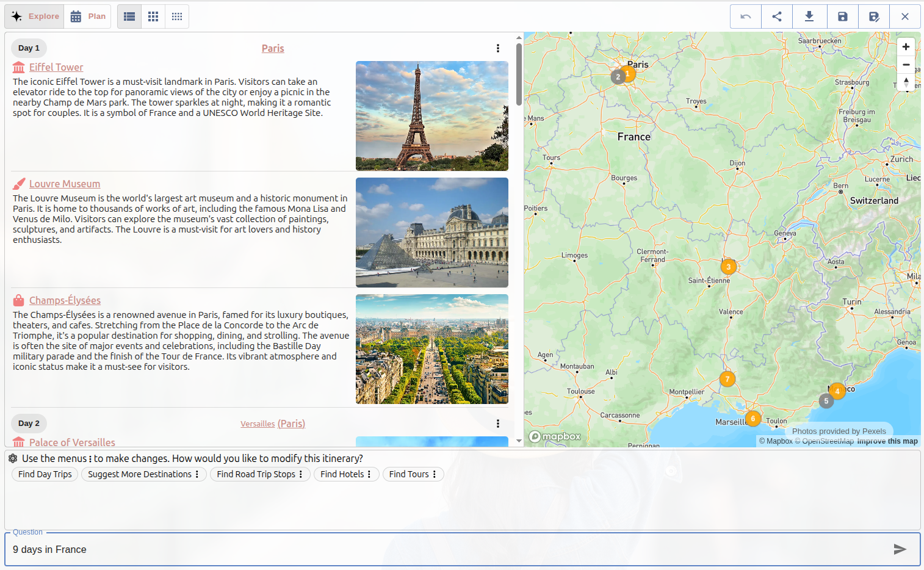Reset map bearing with compass icon
This screenshot has height=570, width=924.
tap(906, 82)
